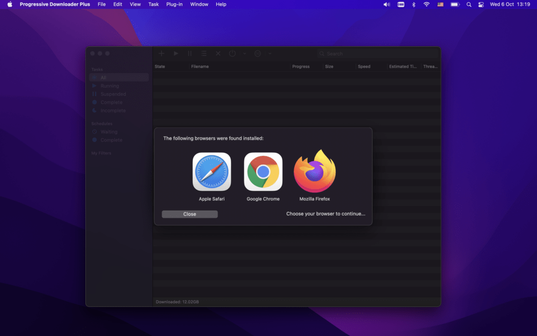The image size is (537, 336).
Task: Open the File menu
Action: click(x=101, y=4)
